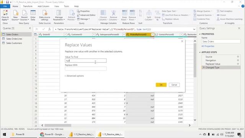The height and width of the screenshot is (138, 245).
Task: Expand Advanced options in dialog
Action: pyautogui.click(x=74, y=76)
